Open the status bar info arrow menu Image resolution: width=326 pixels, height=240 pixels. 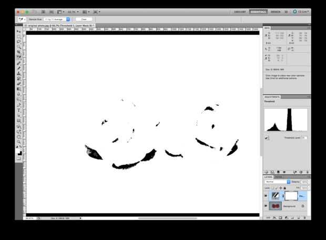(80, 218)
